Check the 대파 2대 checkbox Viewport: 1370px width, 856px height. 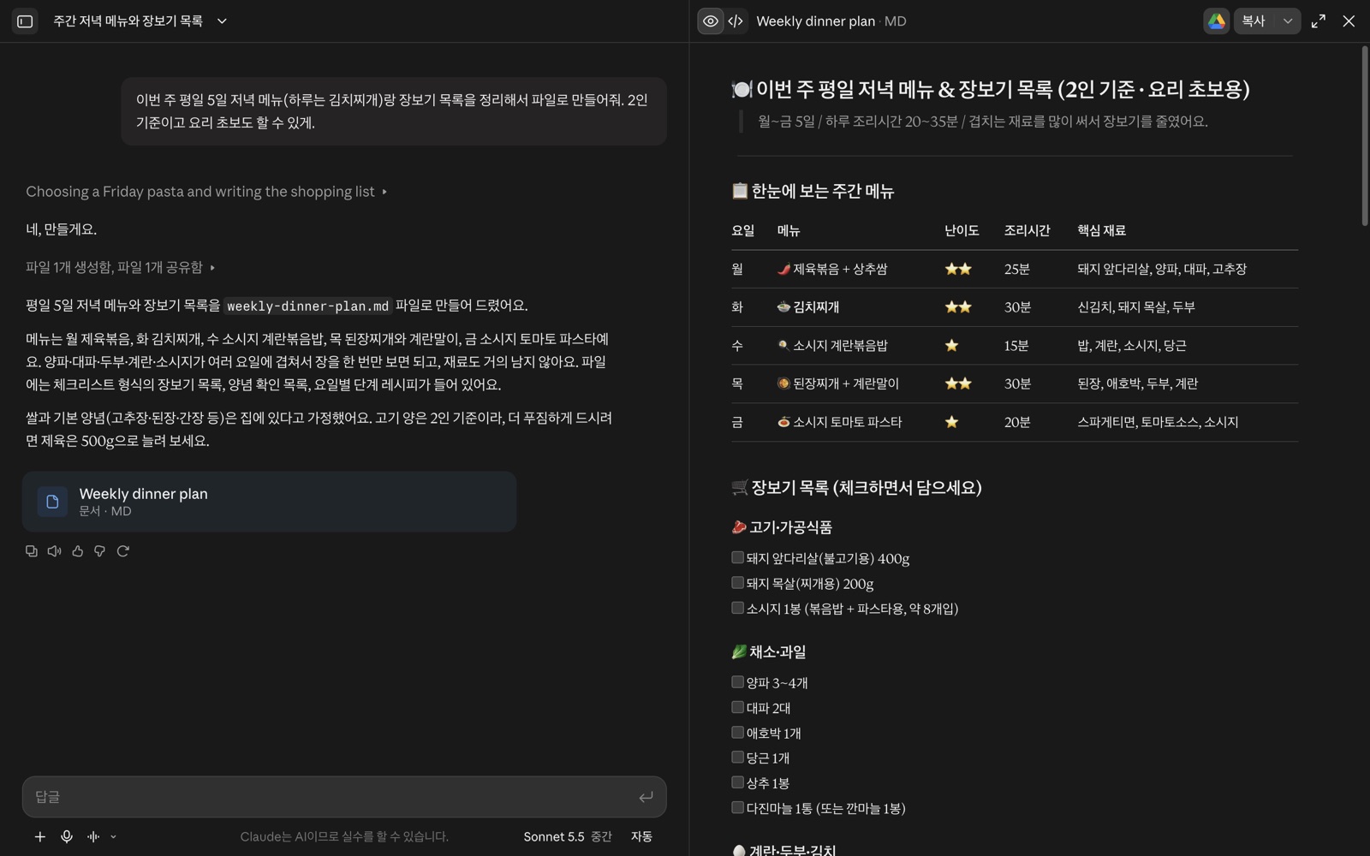(x=737, y=707)
